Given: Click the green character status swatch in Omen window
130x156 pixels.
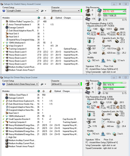Looking at the screenshot, I should coord(81,84).
